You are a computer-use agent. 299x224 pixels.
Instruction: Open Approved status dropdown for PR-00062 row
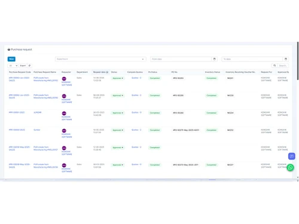[x=118, y=96]
